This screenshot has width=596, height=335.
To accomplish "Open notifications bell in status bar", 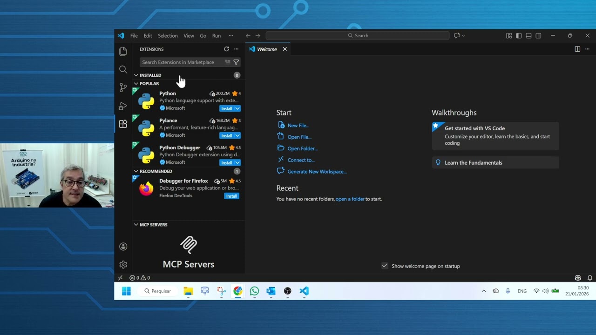I will [590, 278].
